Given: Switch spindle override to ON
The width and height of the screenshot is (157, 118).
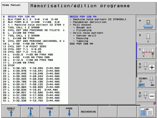Looking at the screenshot, I should (x=152, y=85).
